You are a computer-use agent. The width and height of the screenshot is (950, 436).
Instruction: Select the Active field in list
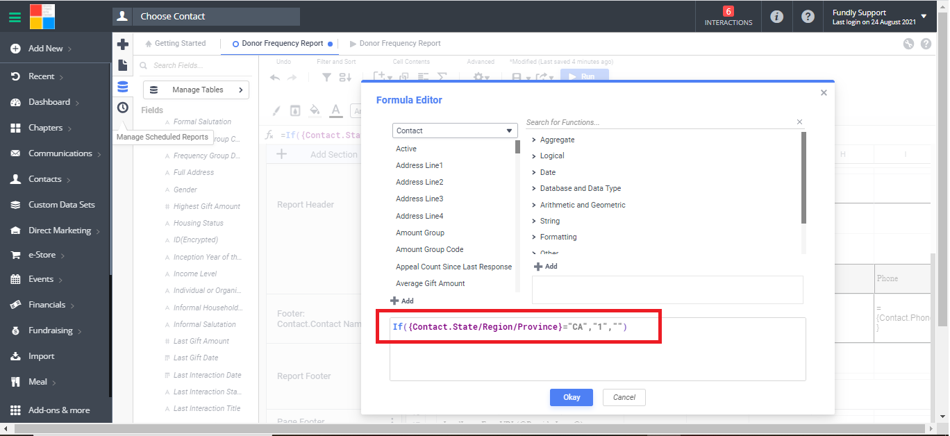[x=406, y=149]
